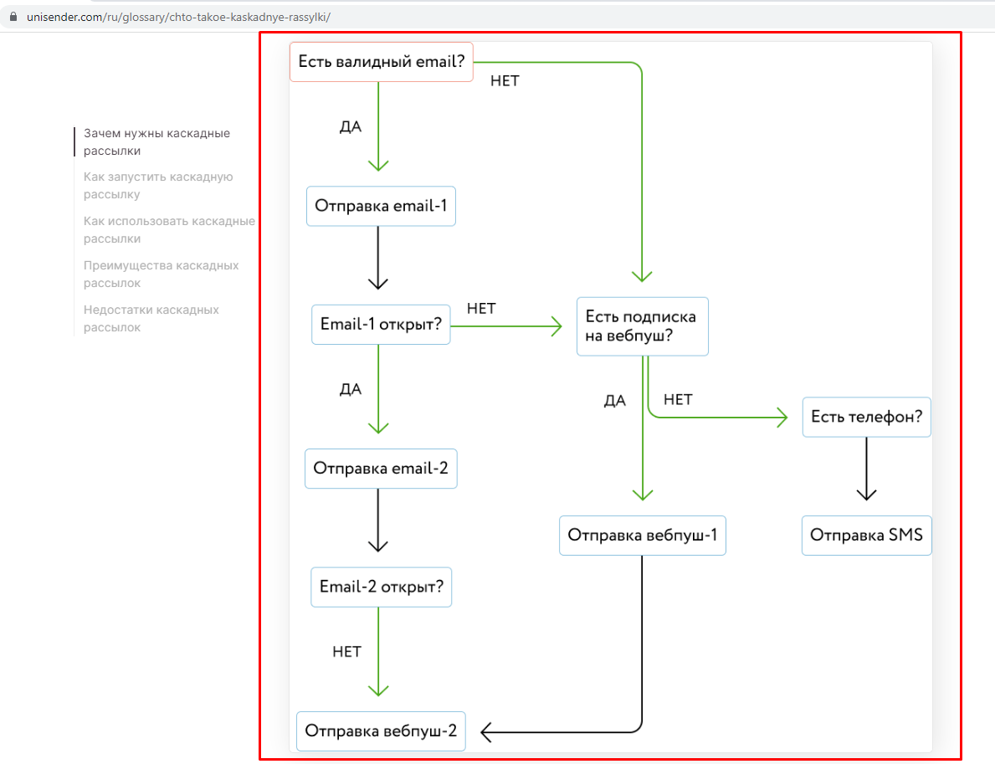
Task: Click the 'Email-2 открыт?' flowchart box
Action: tap(382, 587)
